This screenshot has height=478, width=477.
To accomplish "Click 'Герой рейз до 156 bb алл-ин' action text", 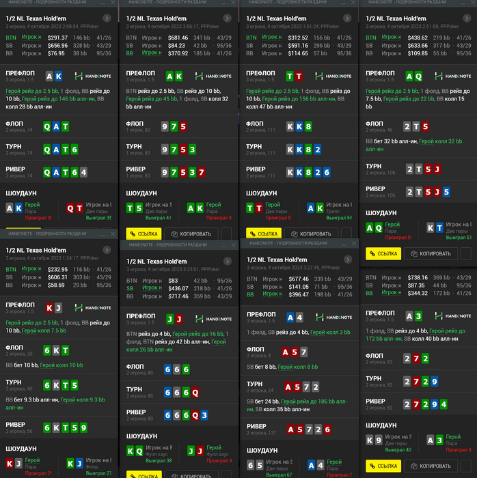I will [299, 99].
